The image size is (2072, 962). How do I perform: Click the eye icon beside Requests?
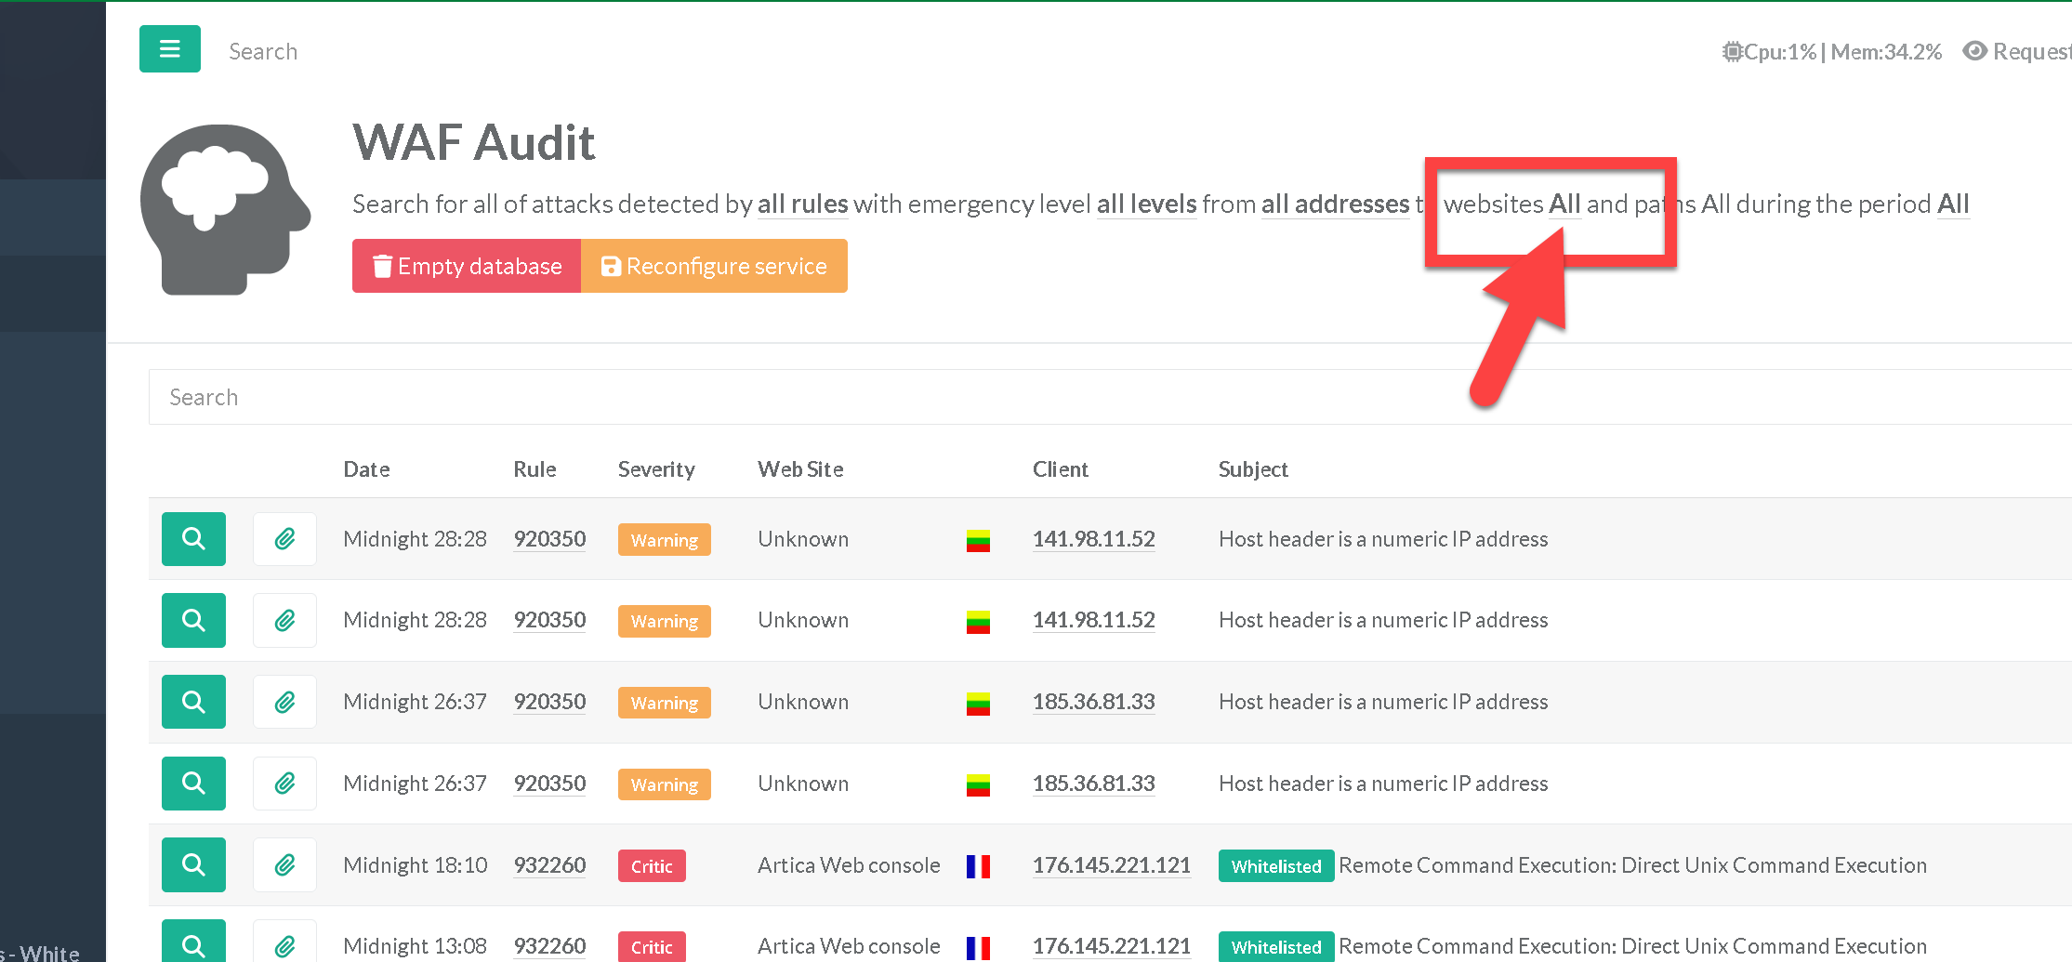click(x=1974, y=51)
